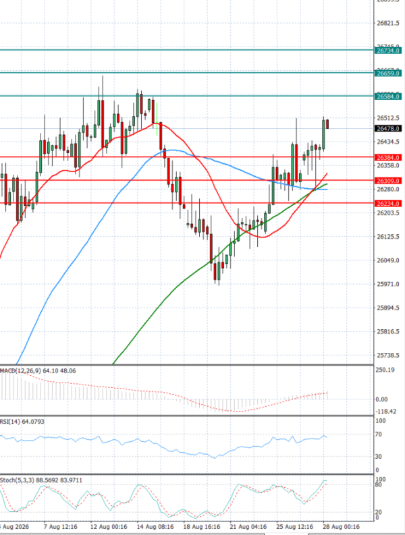Click the 25 Aug 12:16 time label
The height and width of the screenshot is (535, 405).
pyautogui.click(x=295, y=527)
